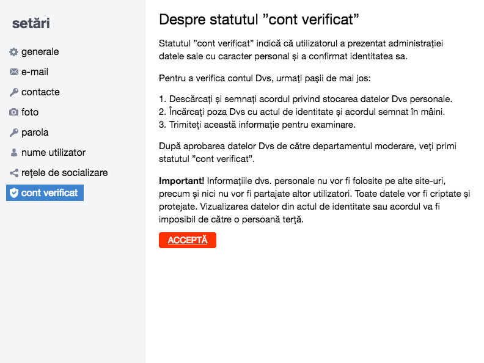Open rețele de socializare settings

(65, 172)
